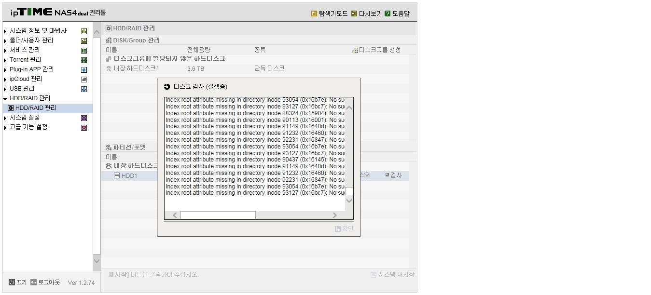Click the log vertical scroll down arrow

(x=349, y=201)
